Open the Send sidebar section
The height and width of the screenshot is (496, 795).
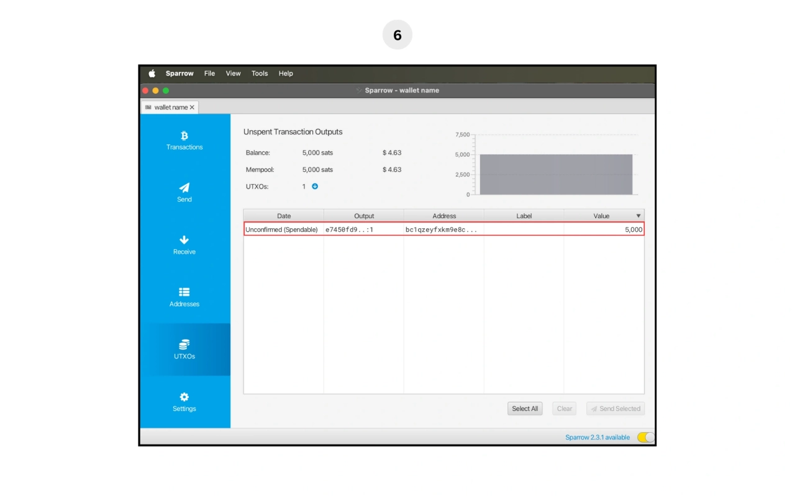click(x=184, y=193)
